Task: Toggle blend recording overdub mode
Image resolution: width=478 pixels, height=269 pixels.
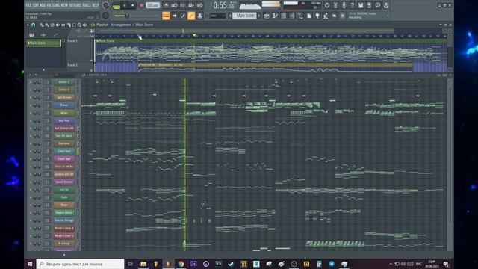Action: (191, 5)
